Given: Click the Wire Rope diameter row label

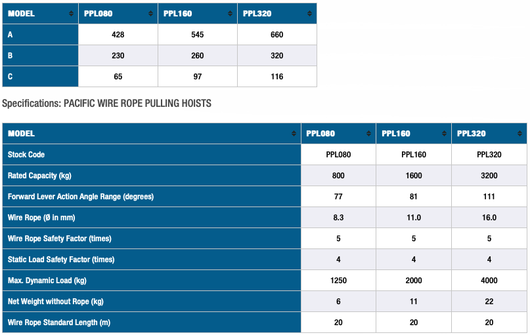Looking at the screenshot, I should (41, 218).
